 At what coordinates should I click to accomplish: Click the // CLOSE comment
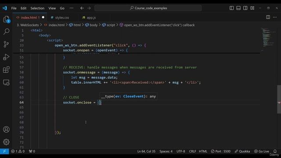click(71, 97)
